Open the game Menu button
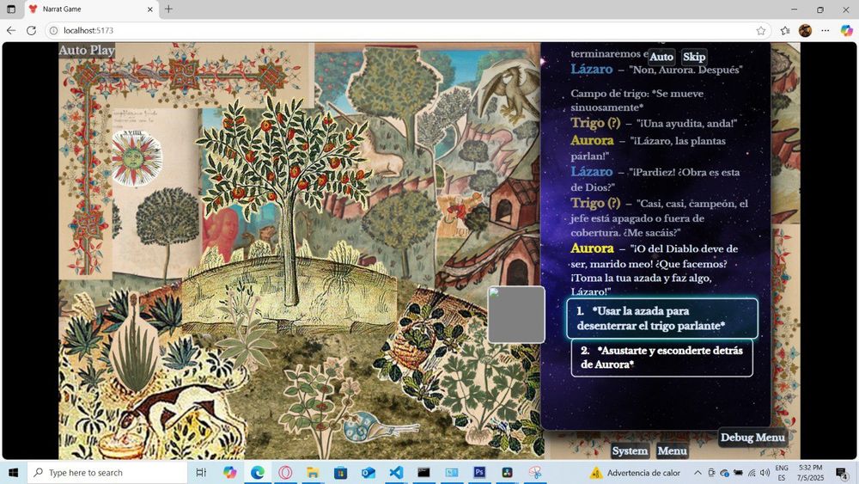 point(672,450)
